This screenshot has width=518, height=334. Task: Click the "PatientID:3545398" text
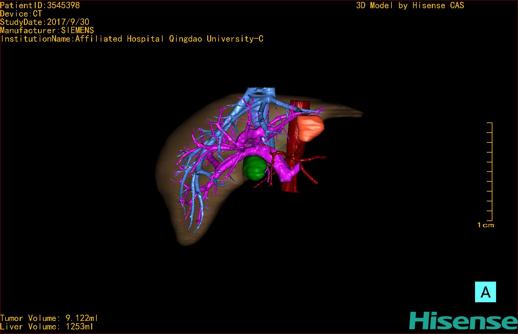coord(40,5)
